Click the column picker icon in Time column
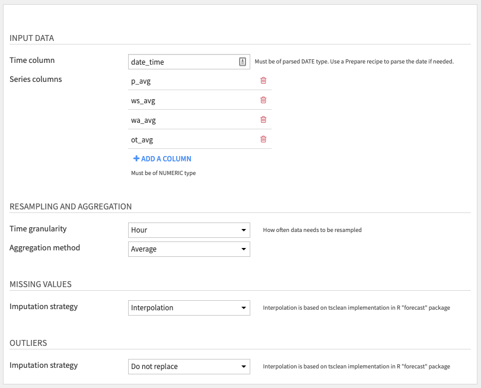The height and width of the screenshot is (388, 481). point(243,62)
